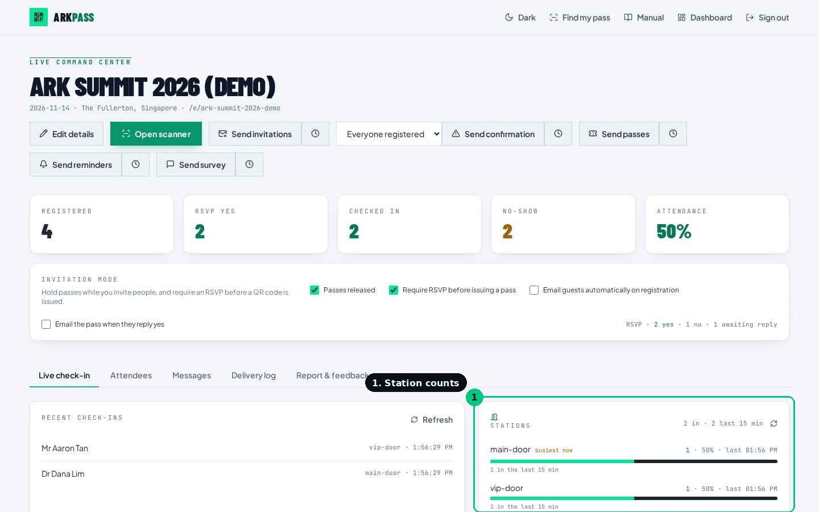Click the Send reminders button

[76, 164]
